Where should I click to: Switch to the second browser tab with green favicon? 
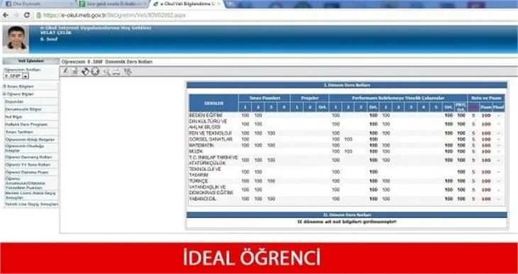113,4
